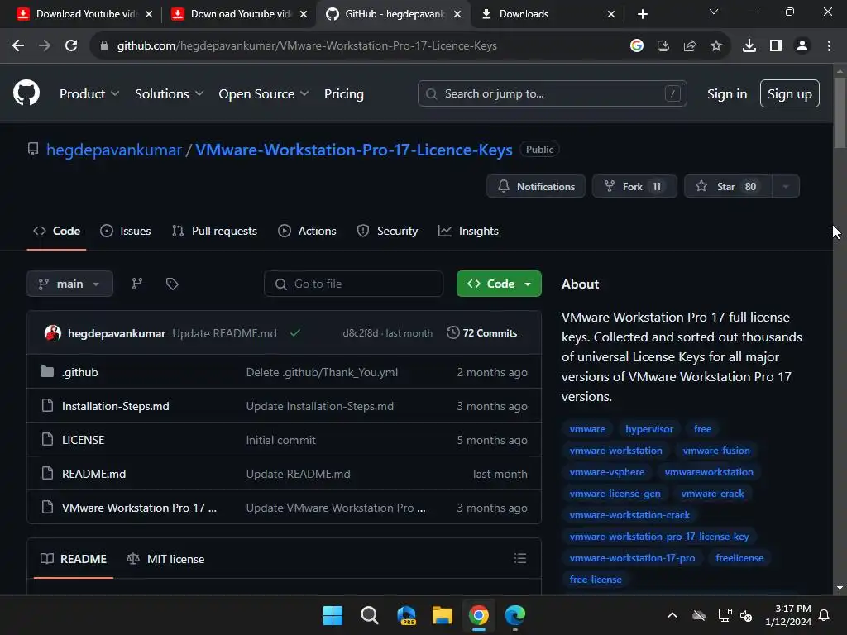Open the main branch selector
The height and width of the screenshot is (635, 847).
[x=69, y=284]
